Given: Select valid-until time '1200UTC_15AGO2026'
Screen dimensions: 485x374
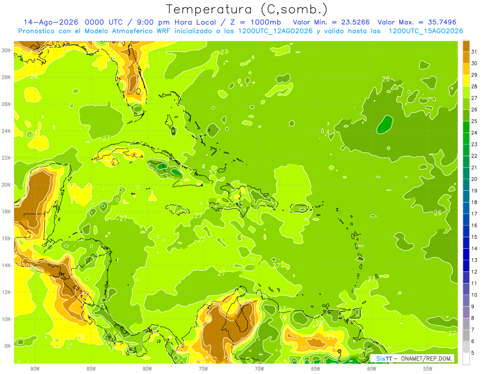Looking at the screenshot, I should (x=426, y=31).
